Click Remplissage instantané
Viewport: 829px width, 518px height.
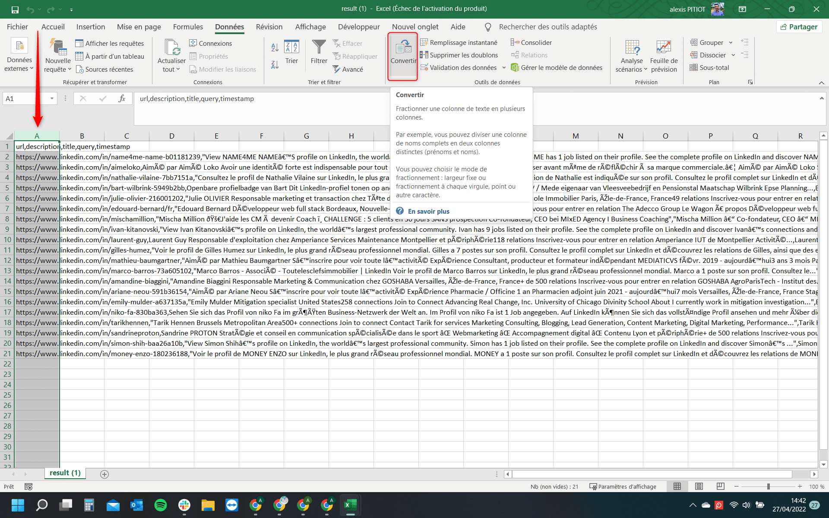[459, 42]
